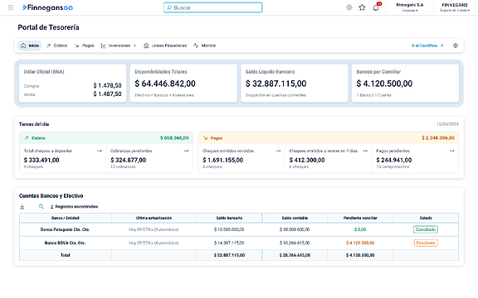
Task: Click the $ 1.691.155,00 amount
Action: 223,160
